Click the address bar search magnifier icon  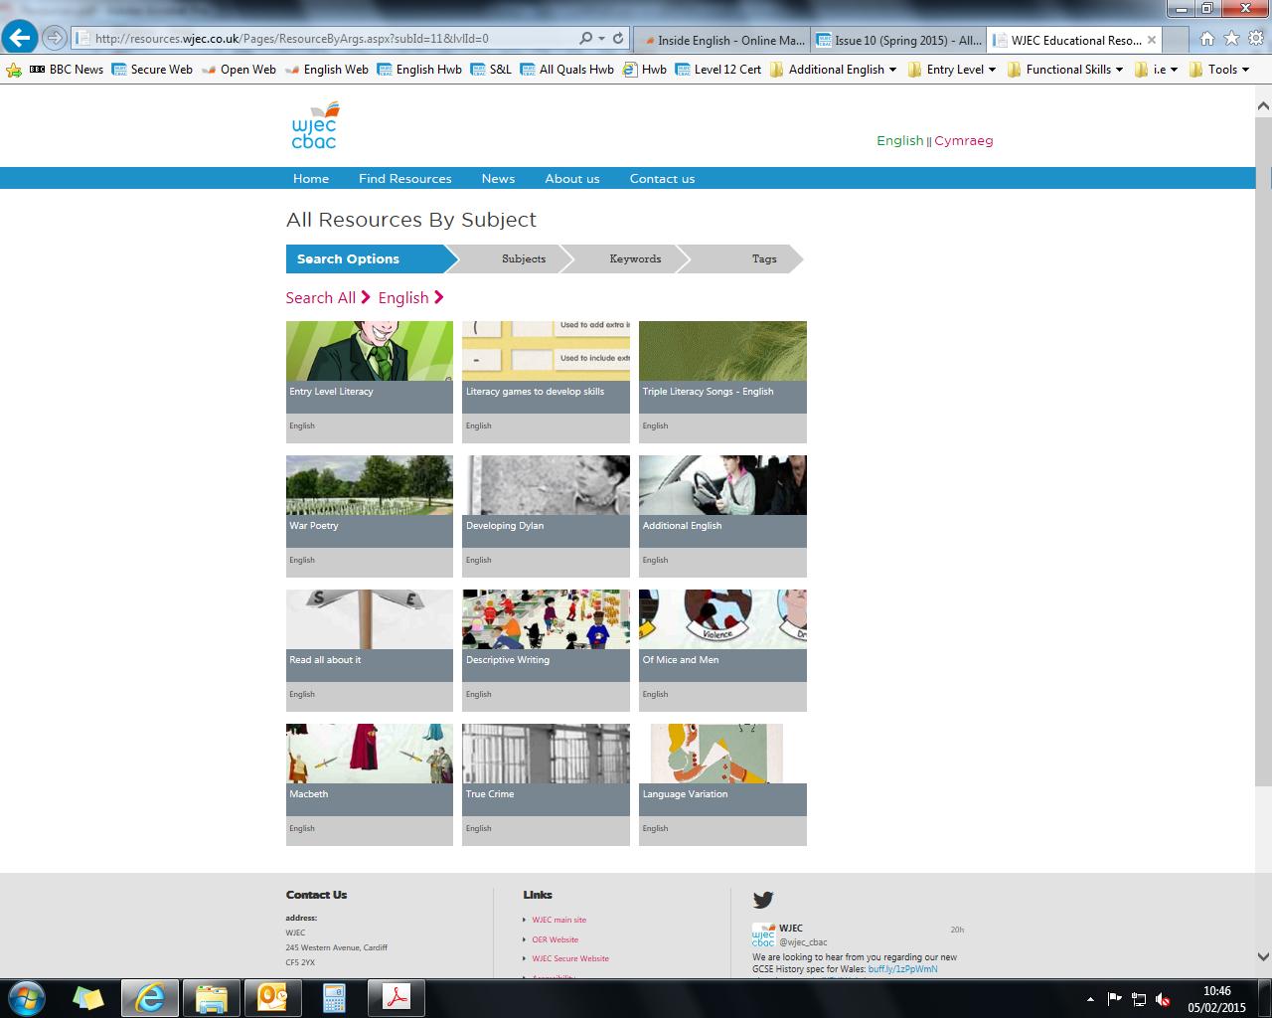pos(585,39)
